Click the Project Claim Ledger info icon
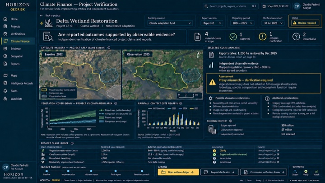 coord(72,143)
